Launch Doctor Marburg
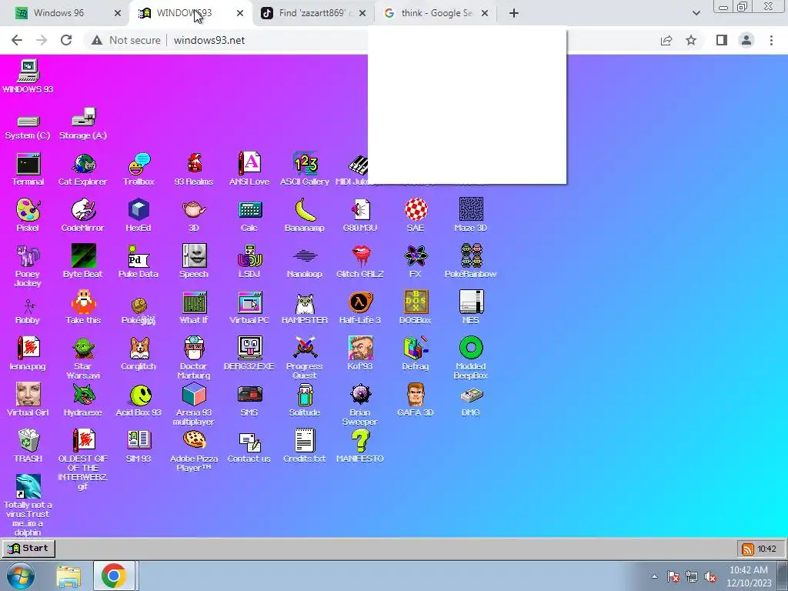Screen dimensions: 788x591 click(193, 359)
